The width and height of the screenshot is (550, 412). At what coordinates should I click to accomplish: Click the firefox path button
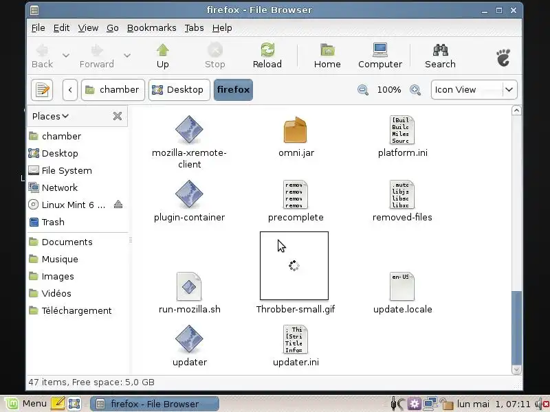pos(233,90)
